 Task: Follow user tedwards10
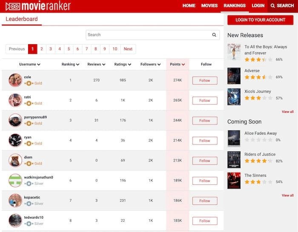click(x=205, y=221)
